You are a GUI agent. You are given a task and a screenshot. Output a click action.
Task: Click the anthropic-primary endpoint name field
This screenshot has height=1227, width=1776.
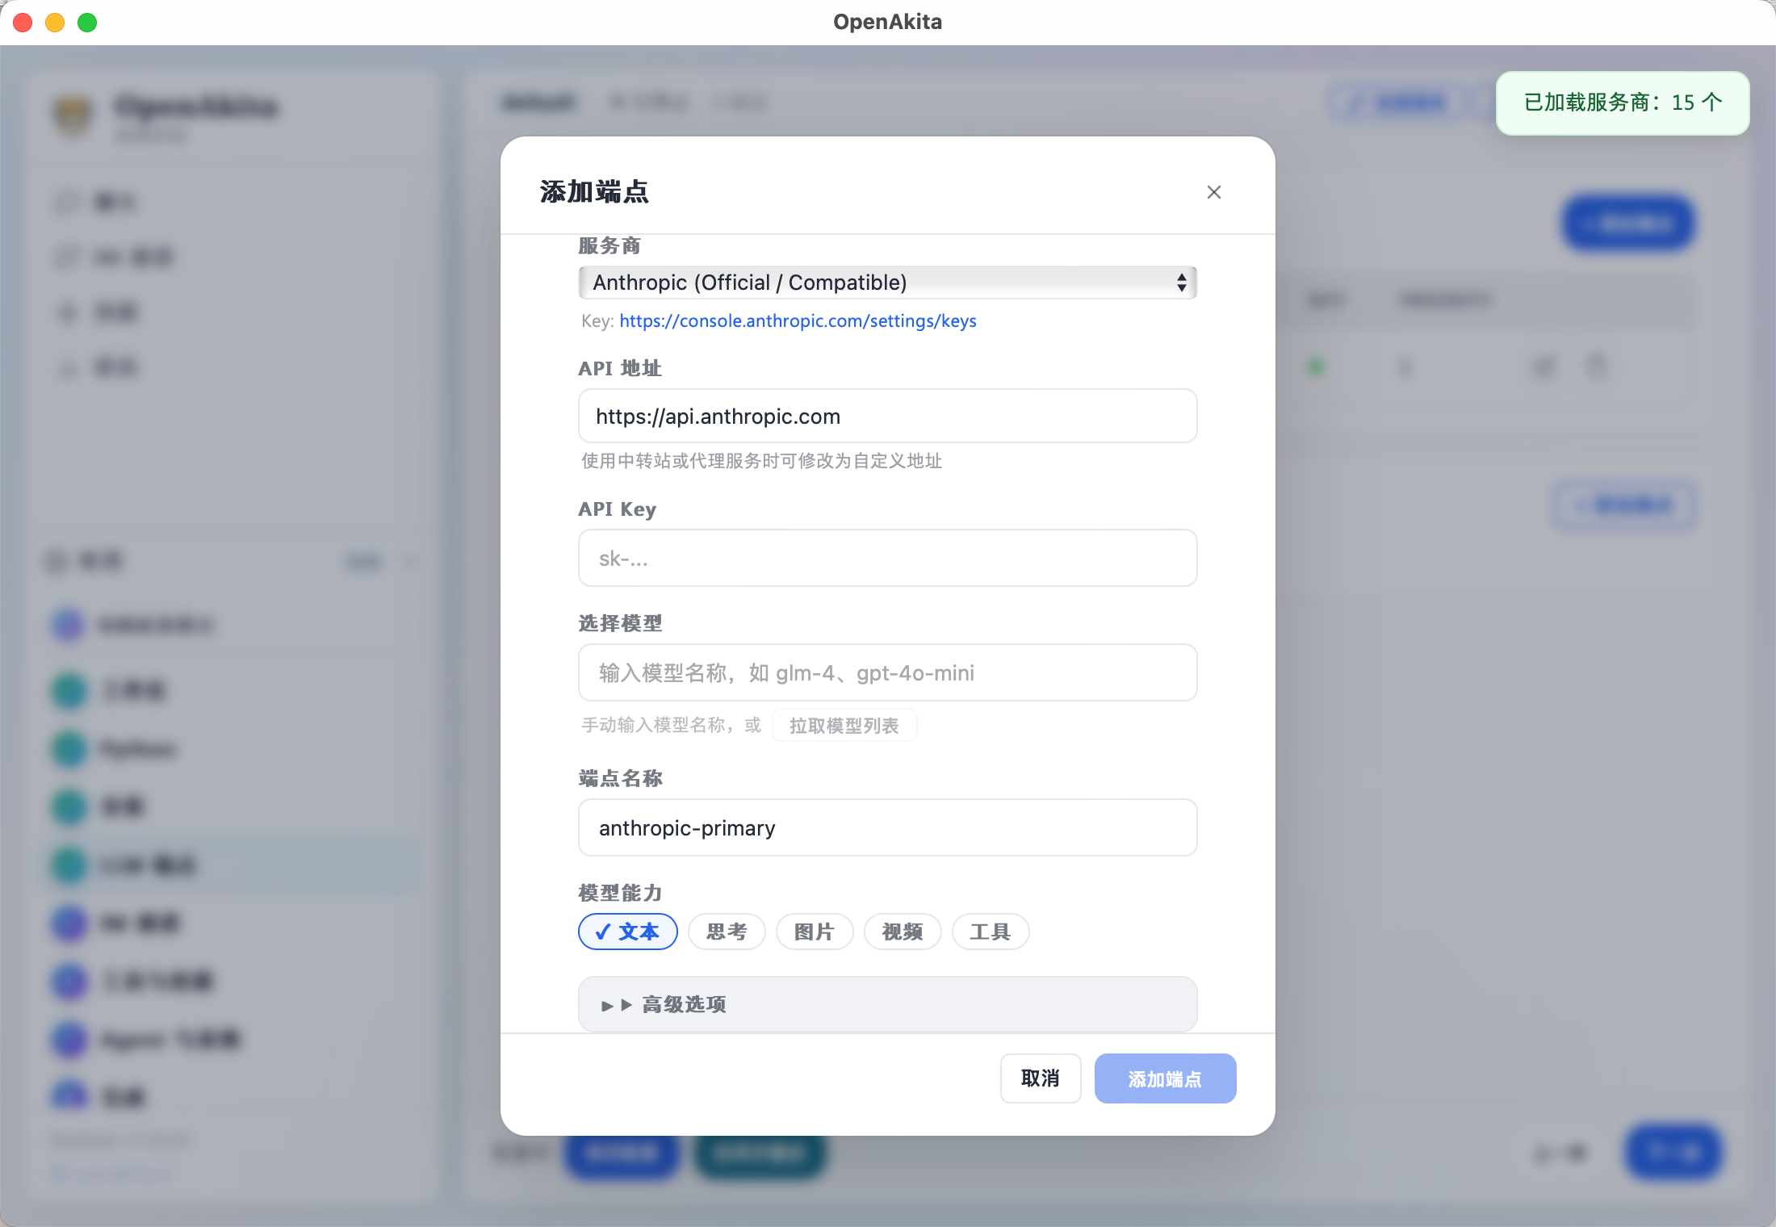(x=887, y=827)
